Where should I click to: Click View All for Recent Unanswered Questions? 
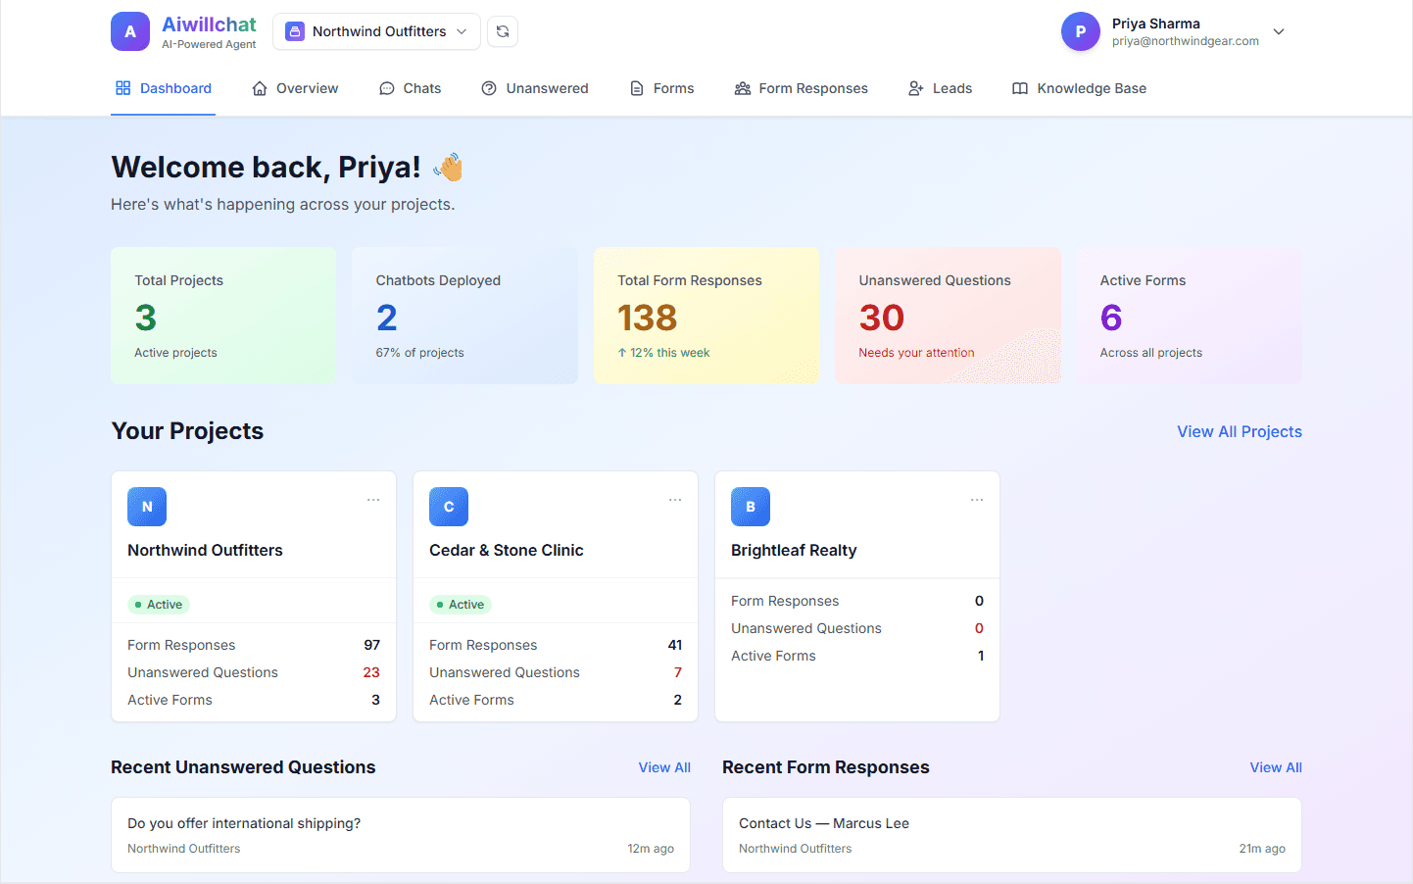pos(664,767)
